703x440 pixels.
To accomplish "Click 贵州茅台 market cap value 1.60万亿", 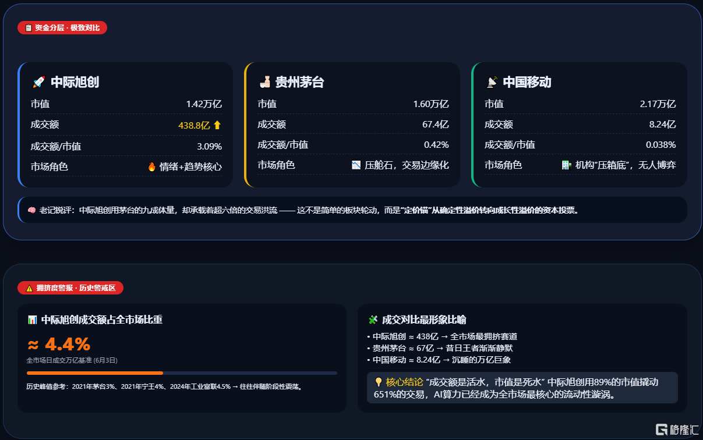I will (x=431, y=104).
